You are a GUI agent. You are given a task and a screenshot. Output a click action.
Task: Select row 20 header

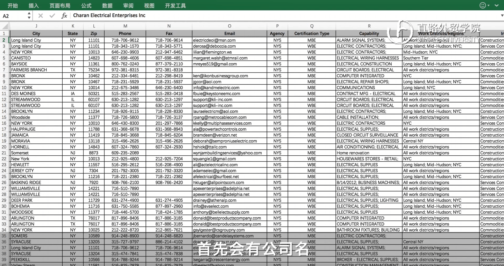point(4,147)
